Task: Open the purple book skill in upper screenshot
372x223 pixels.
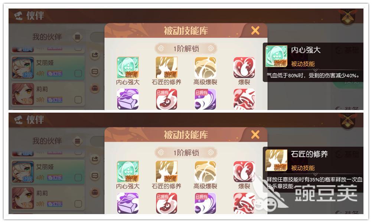Action: click(128, 99)
